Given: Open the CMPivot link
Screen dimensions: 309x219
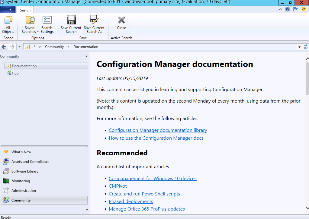Looking at the screenshot, I should (118, 186).
